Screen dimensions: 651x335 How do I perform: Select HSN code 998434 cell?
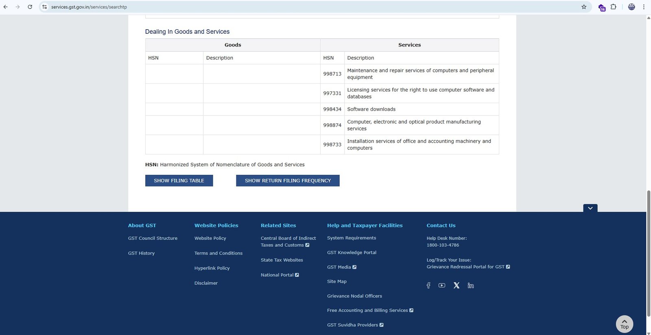[x=332, y=109]
